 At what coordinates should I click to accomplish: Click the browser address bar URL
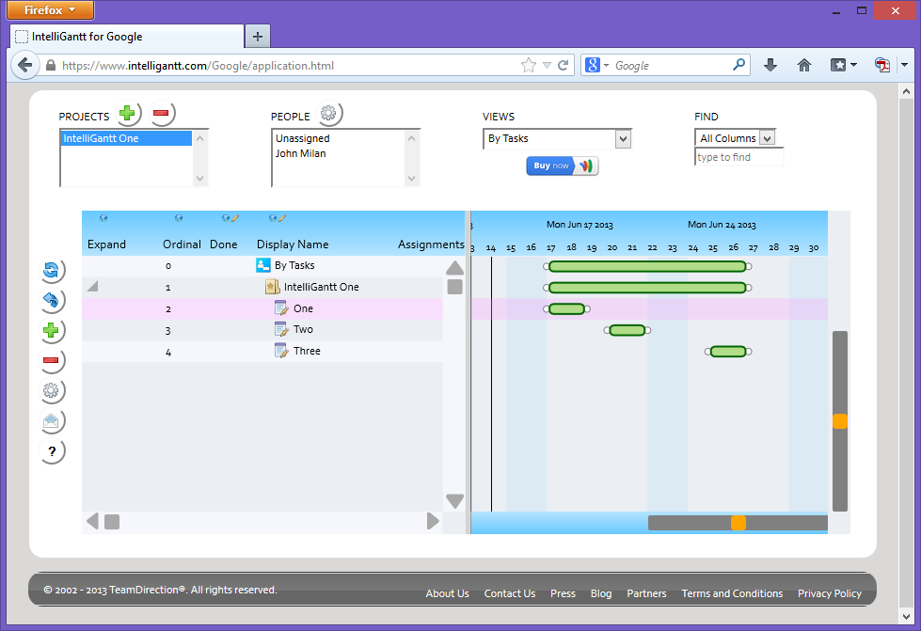tap(198, 66)
